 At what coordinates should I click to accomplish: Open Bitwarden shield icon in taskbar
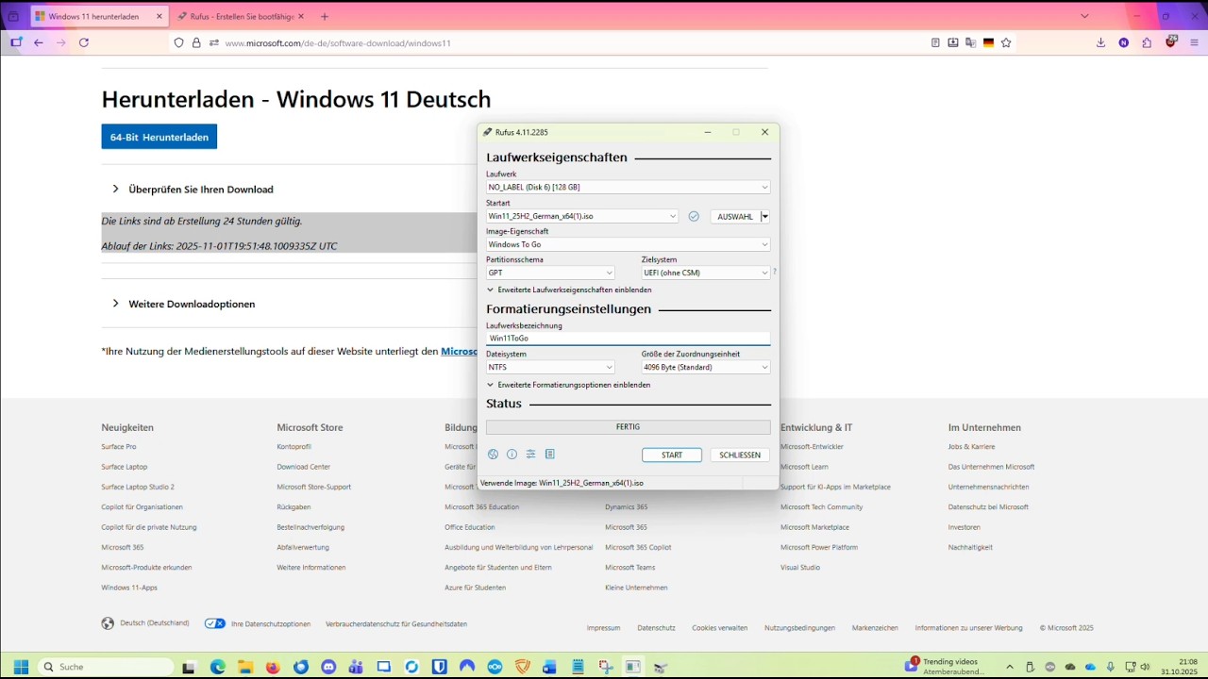coord(439,667)
